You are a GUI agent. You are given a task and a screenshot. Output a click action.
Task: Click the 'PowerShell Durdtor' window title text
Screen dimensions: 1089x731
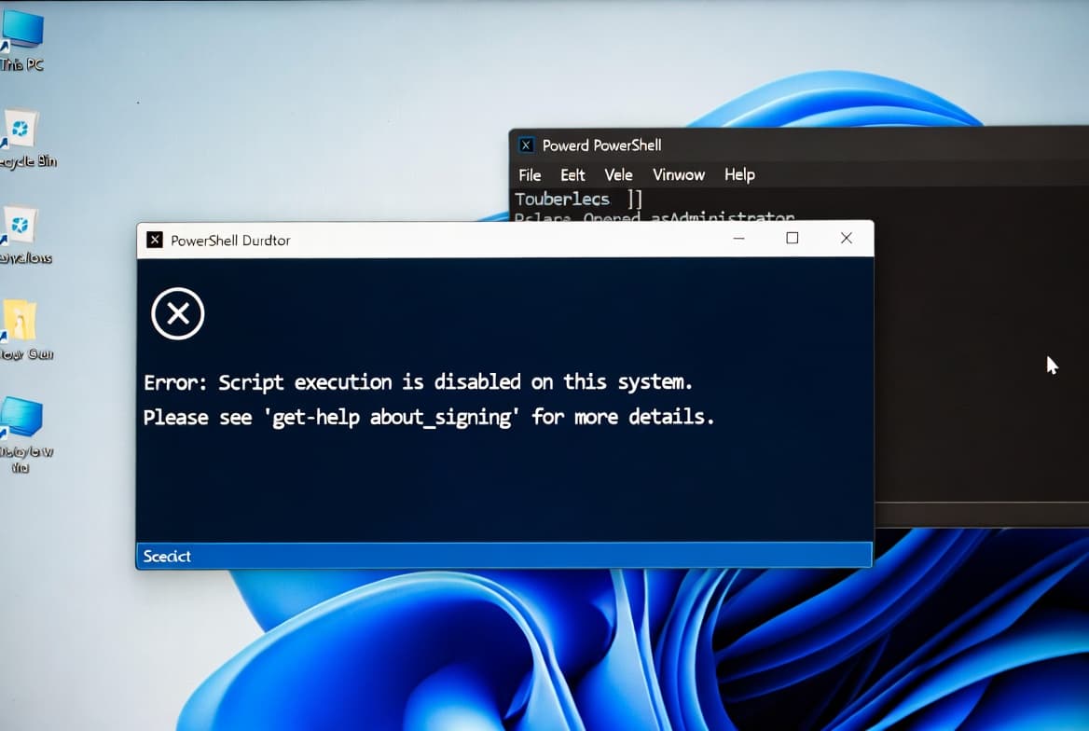230,241
